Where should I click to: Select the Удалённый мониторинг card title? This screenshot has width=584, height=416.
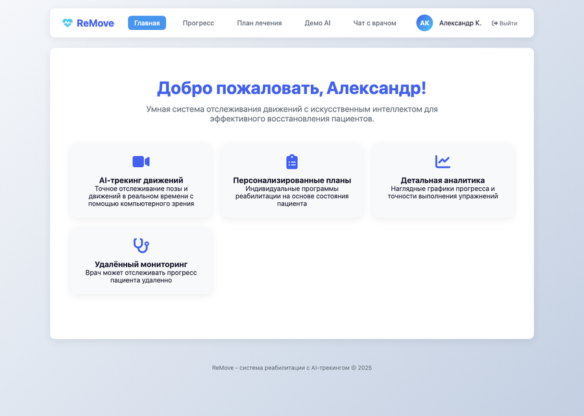pos(141,264)
